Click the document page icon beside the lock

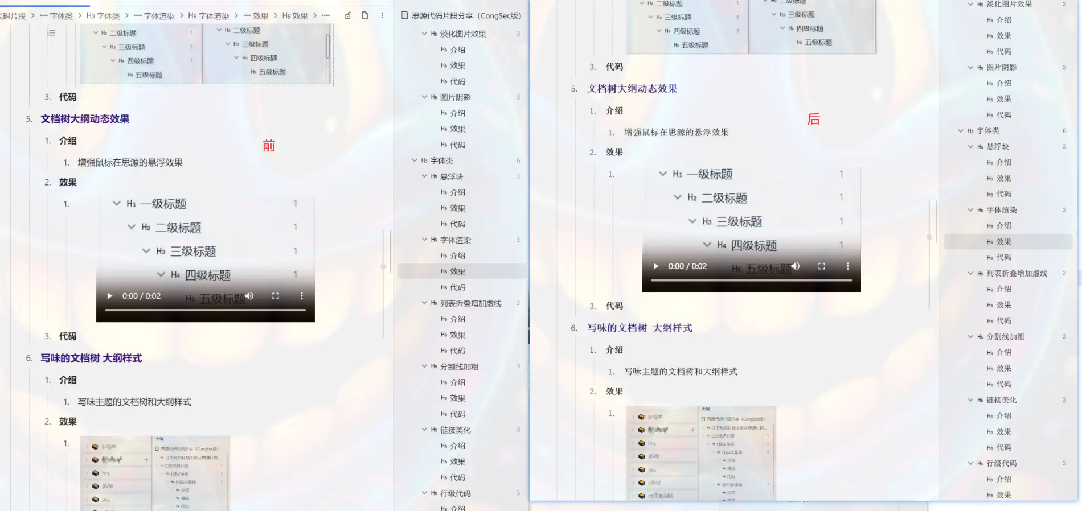(365, 15)
